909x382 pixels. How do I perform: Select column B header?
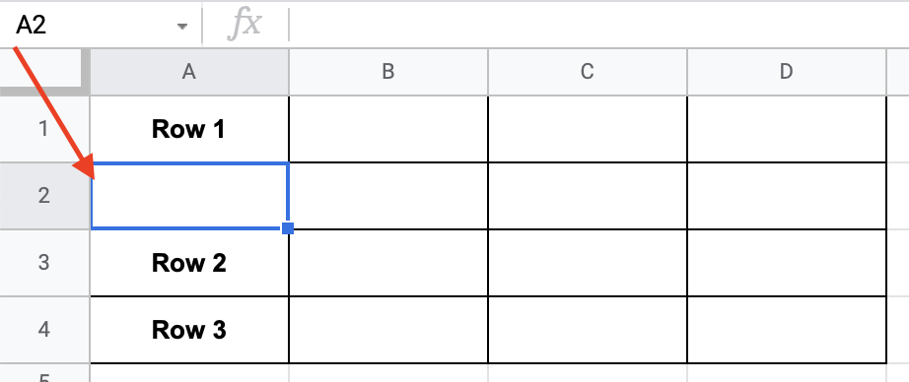(388, 71)
